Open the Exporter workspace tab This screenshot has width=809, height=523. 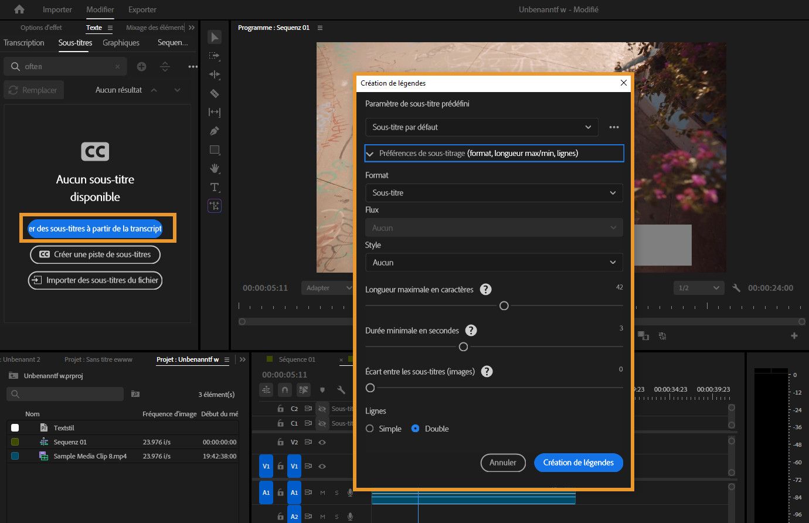point(142,9)
